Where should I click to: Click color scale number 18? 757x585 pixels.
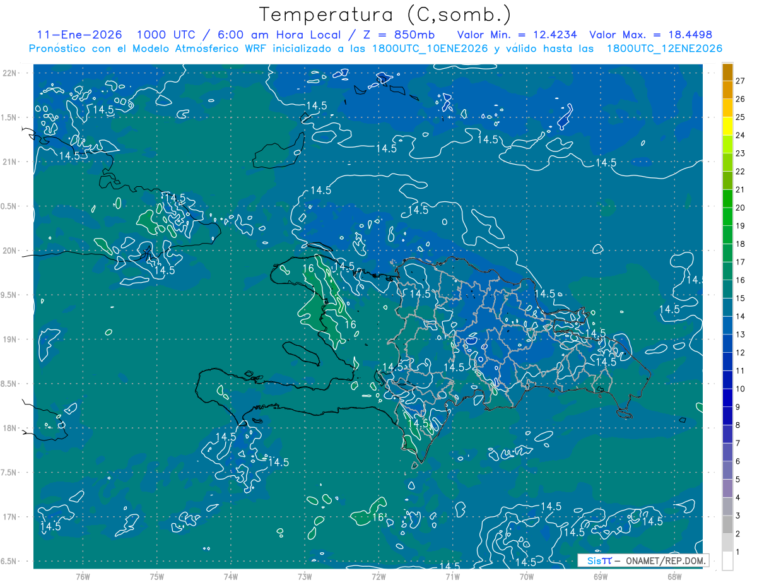point(741,244)
